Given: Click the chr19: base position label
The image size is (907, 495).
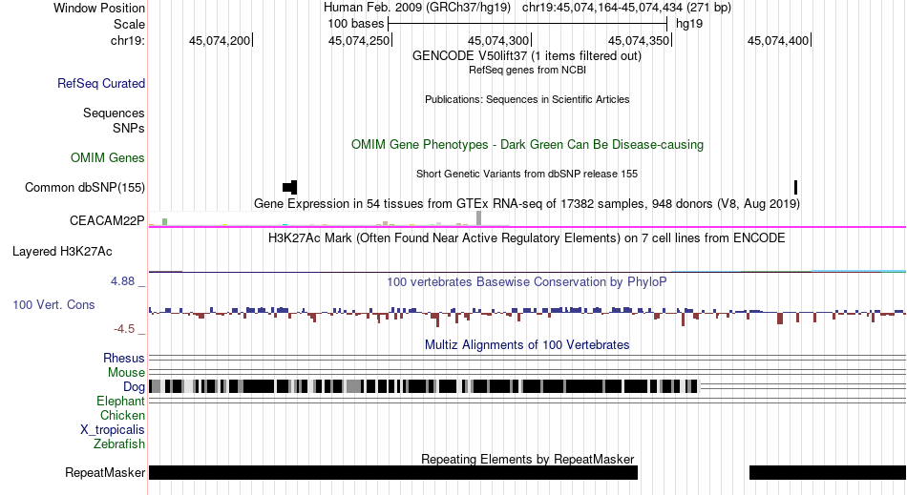Looking at the screenshot, I should pos(128,40).
